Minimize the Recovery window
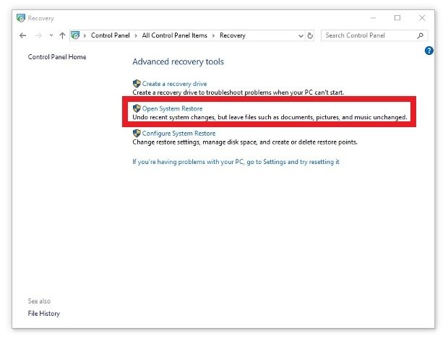 373,18
